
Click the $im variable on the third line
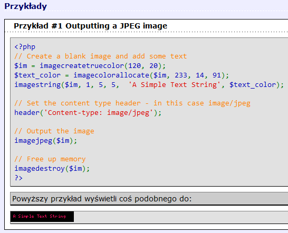pyautogui.click(x=21, y=66)
